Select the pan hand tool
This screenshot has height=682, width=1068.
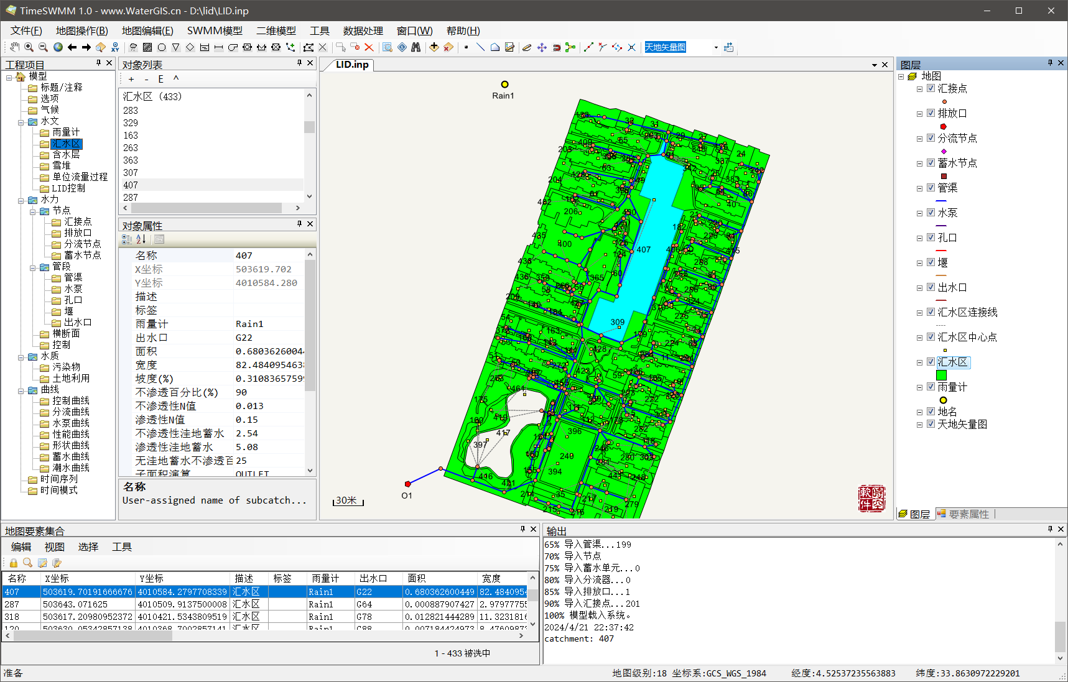pyautogui.click(x=14, y=47)
